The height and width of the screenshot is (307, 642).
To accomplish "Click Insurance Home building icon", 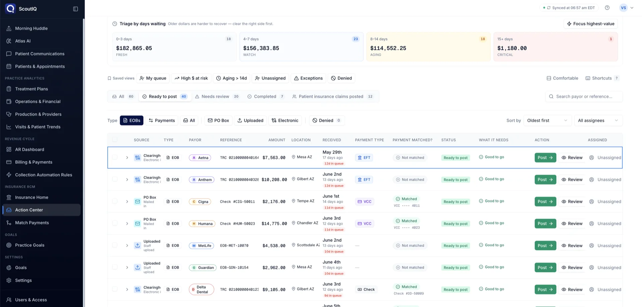I will (9, 197).
